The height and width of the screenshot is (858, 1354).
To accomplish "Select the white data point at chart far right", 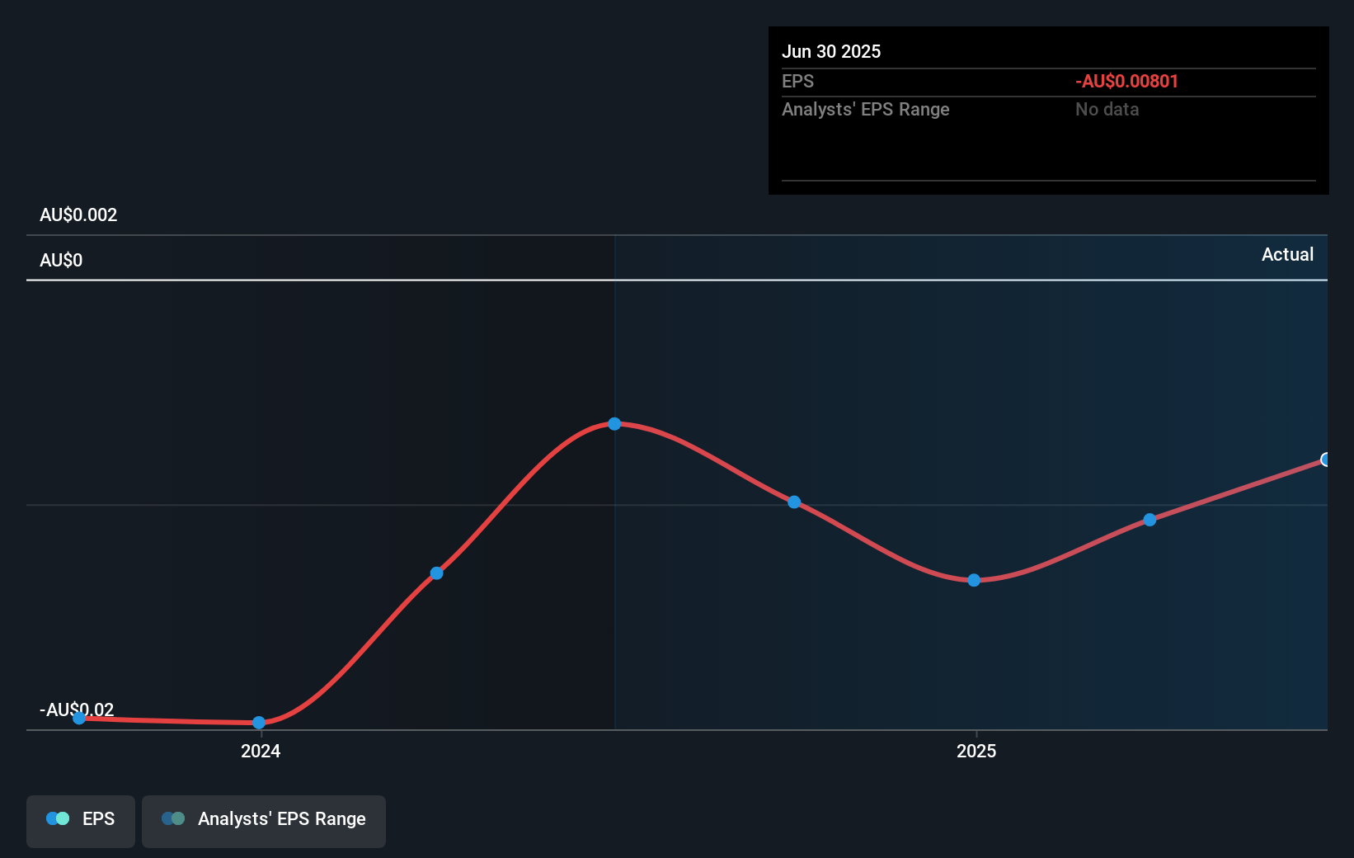I will click(1326, 460).
